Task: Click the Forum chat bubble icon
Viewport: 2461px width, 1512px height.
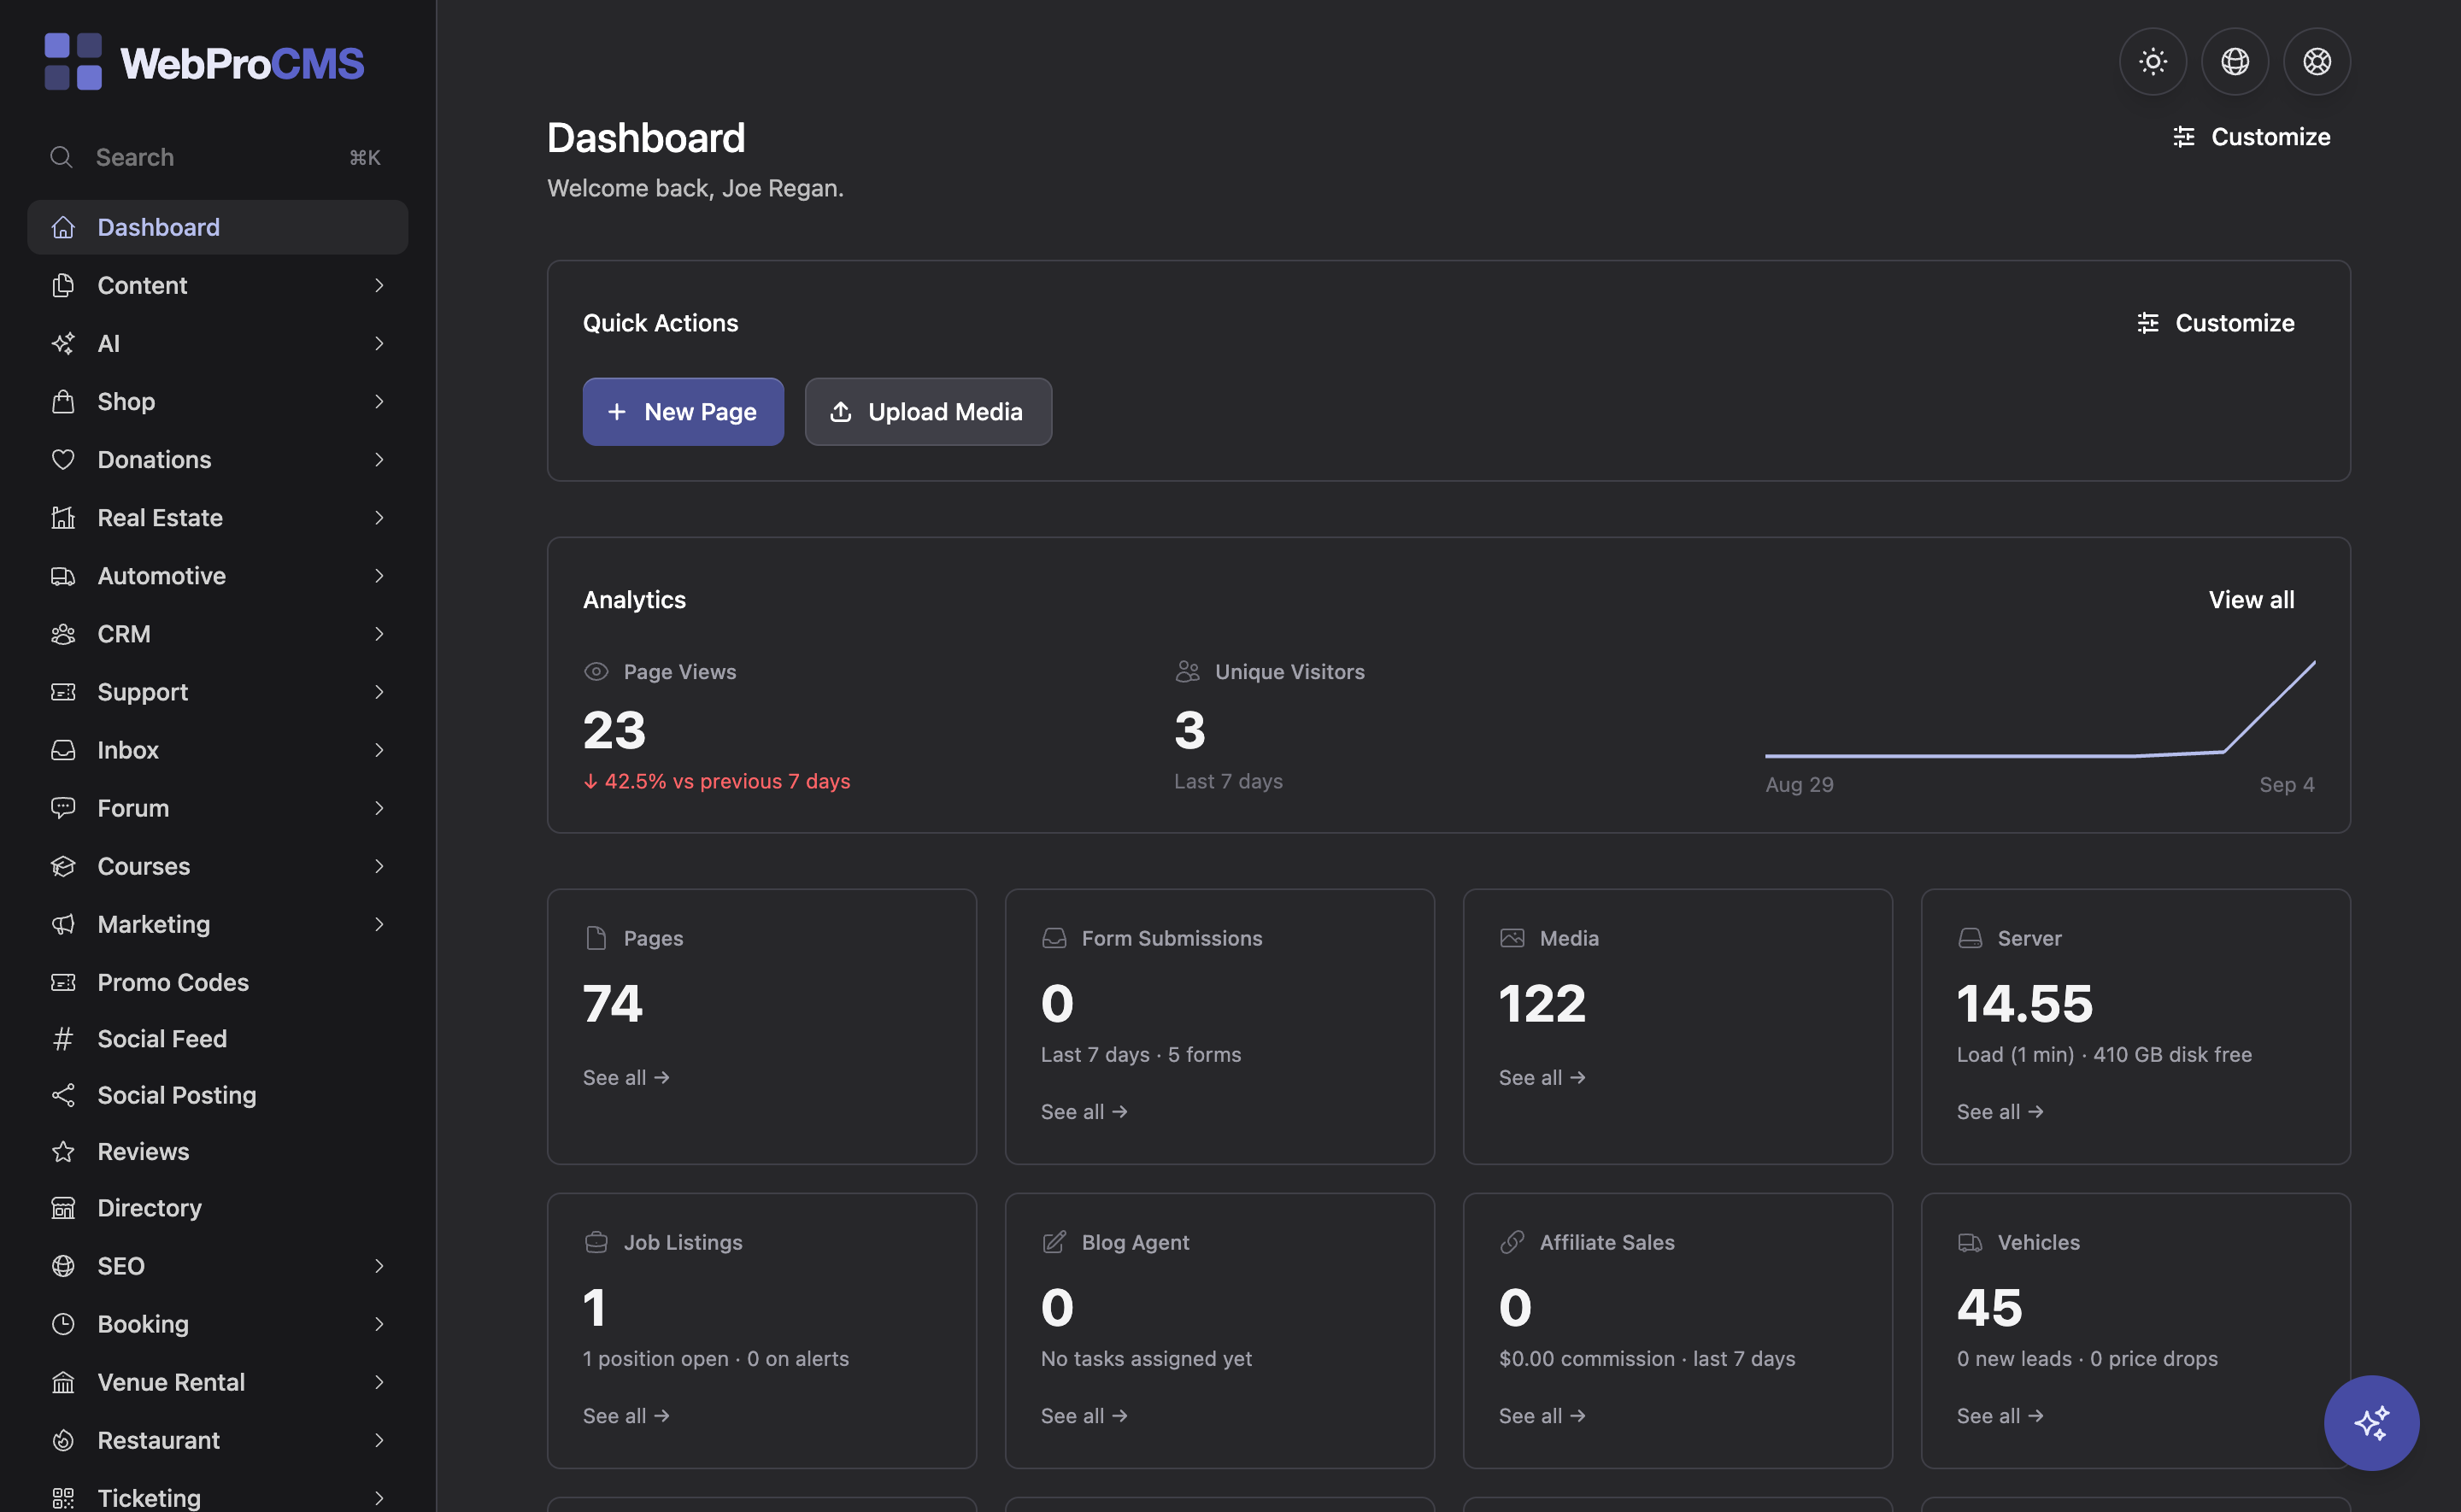Action: pyautogui.click(x=63, y=808)
